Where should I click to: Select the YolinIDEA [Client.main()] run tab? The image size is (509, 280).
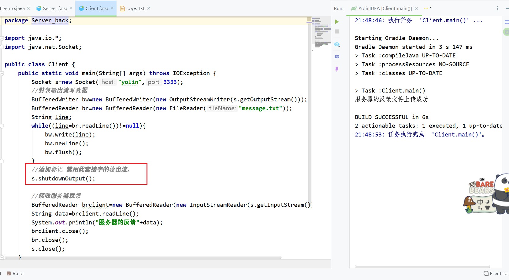tap(385, 8)
